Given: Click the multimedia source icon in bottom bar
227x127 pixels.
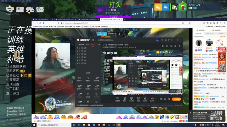Looking at the screenshot, I should coord(138,99).
